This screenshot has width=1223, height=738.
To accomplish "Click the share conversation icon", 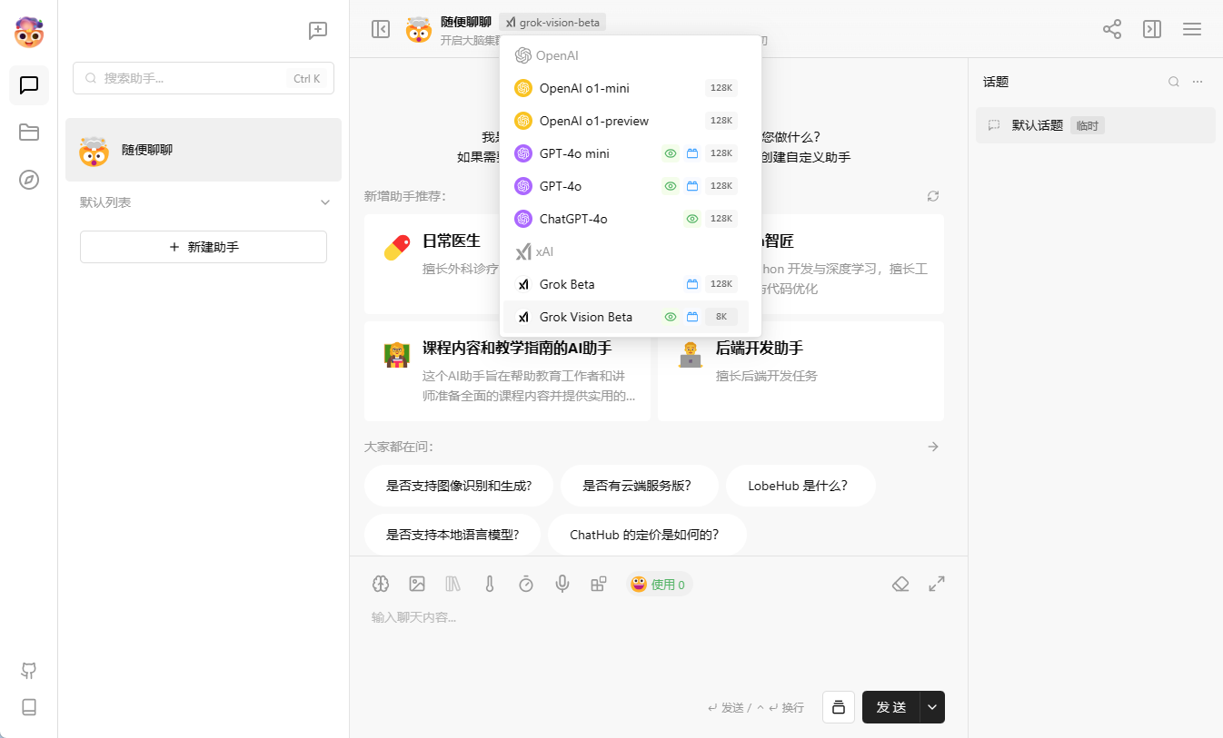I will 1112,29.
